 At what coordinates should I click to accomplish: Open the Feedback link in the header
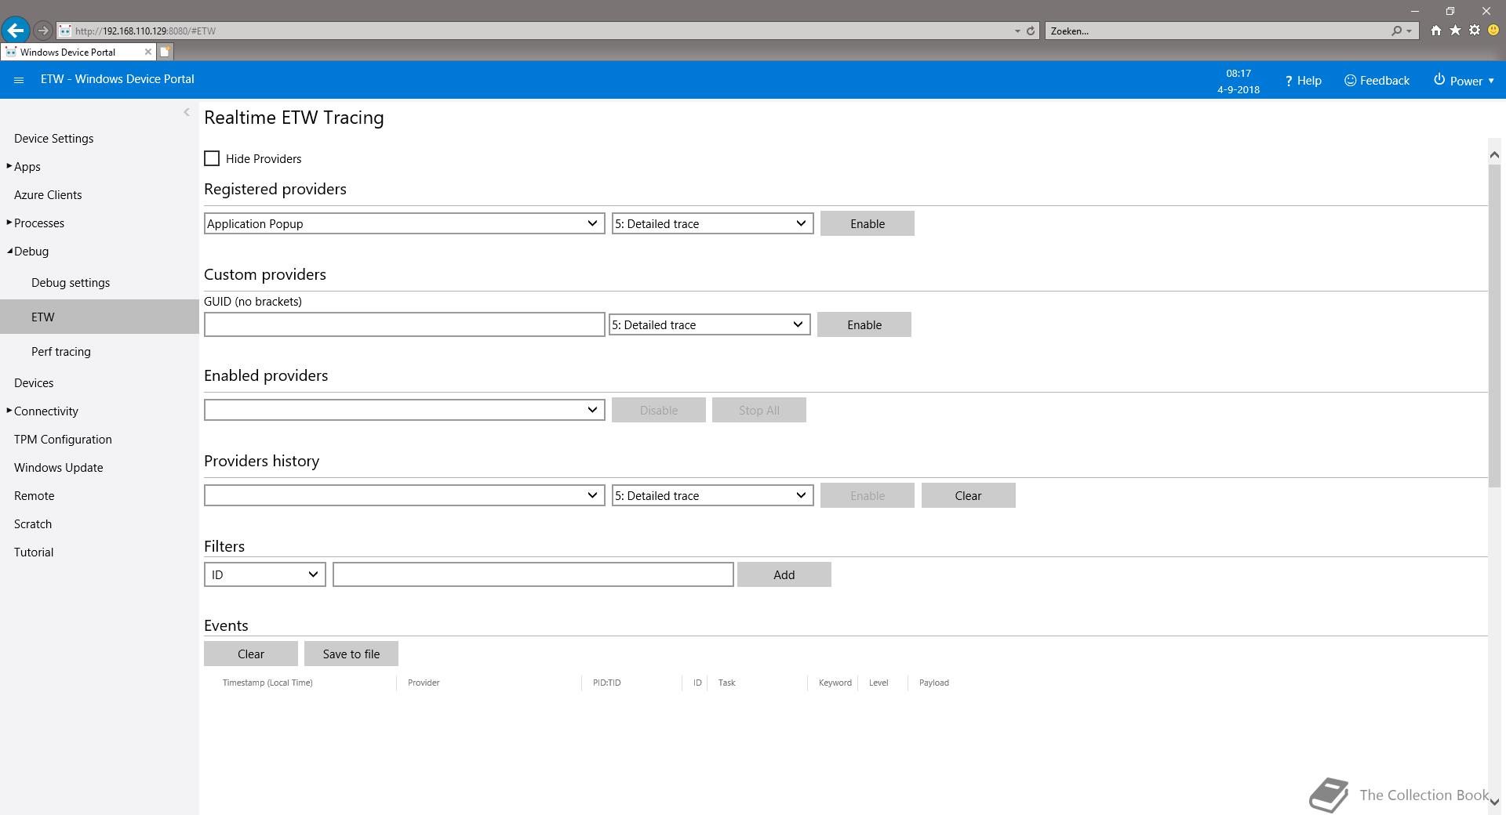tap(1377, 81)
